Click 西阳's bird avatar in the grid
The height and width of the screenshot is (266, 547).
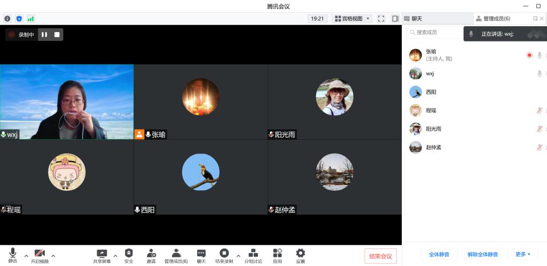(x=201, y=172)
